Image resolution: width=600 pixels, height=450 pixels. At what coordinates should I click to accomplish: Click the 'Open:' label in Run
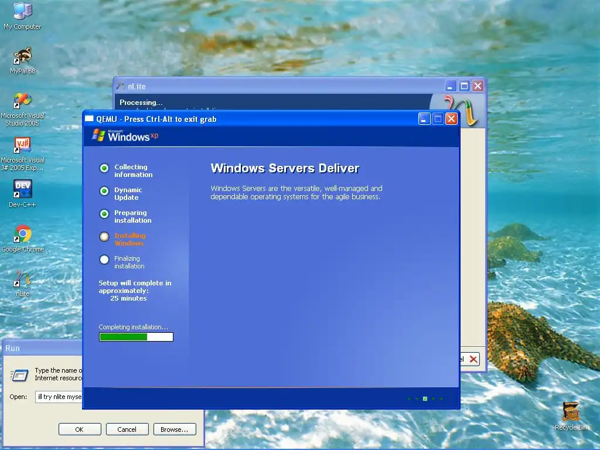(18, 397)
